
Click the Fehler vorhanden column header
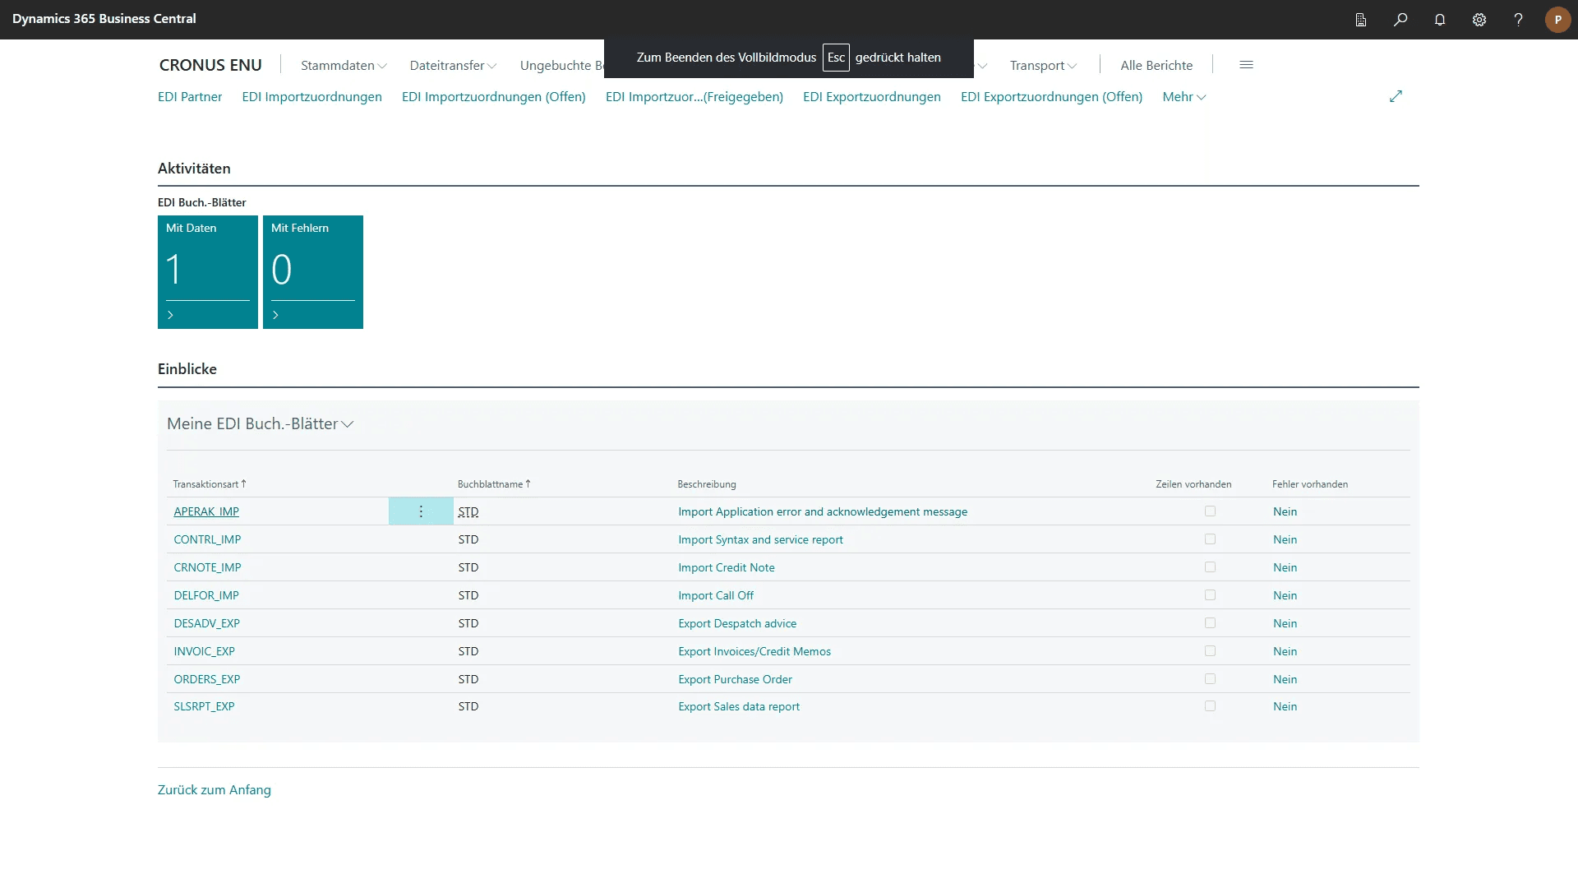tap(1309, 484)
